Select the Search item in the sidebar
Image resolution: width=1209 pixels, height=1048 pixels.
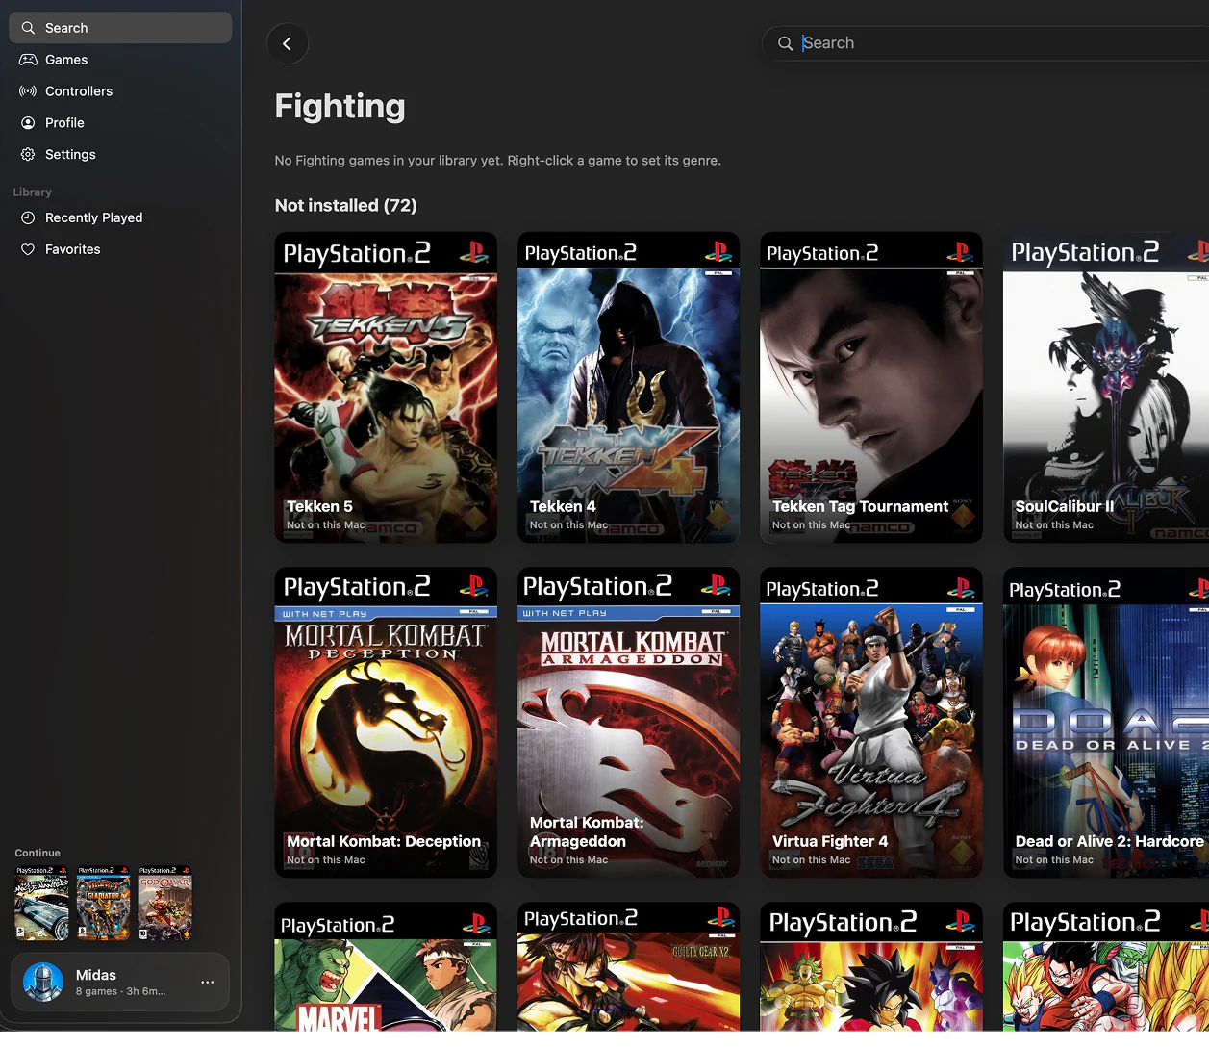[x=120, y=28]
